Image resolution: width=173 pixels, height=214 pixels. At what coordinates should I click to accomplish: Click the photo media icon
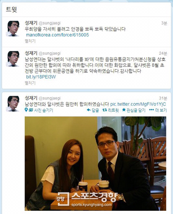31,110
